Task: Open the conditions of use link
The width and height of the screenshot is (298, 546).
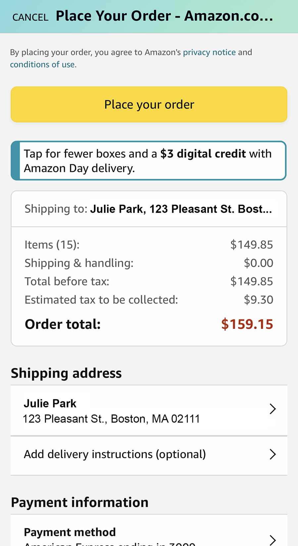Action: coord(42,65)
